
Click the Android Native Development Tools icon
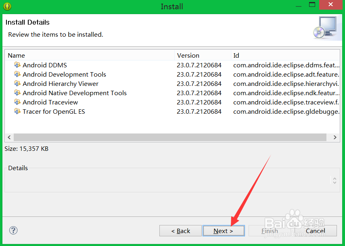pos(17,92)
